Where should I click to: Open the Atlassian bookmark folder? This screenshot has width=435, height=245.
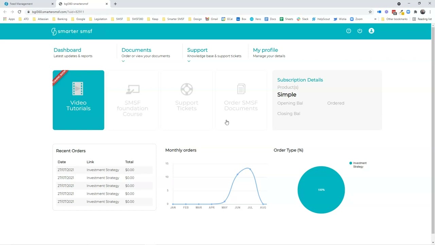pos(40,19)
